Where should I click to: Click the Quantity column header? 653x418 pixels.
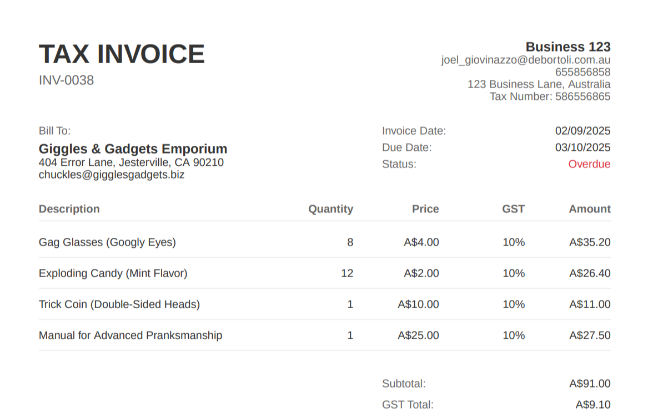point(330,209)
